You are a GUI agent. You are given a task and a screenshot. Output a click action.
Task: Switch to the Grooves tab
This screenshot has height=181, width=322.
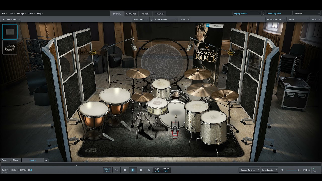(131, 14)
